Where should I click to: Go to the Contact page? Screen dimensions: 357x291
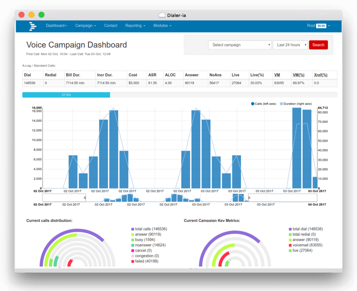coord(111,26)
